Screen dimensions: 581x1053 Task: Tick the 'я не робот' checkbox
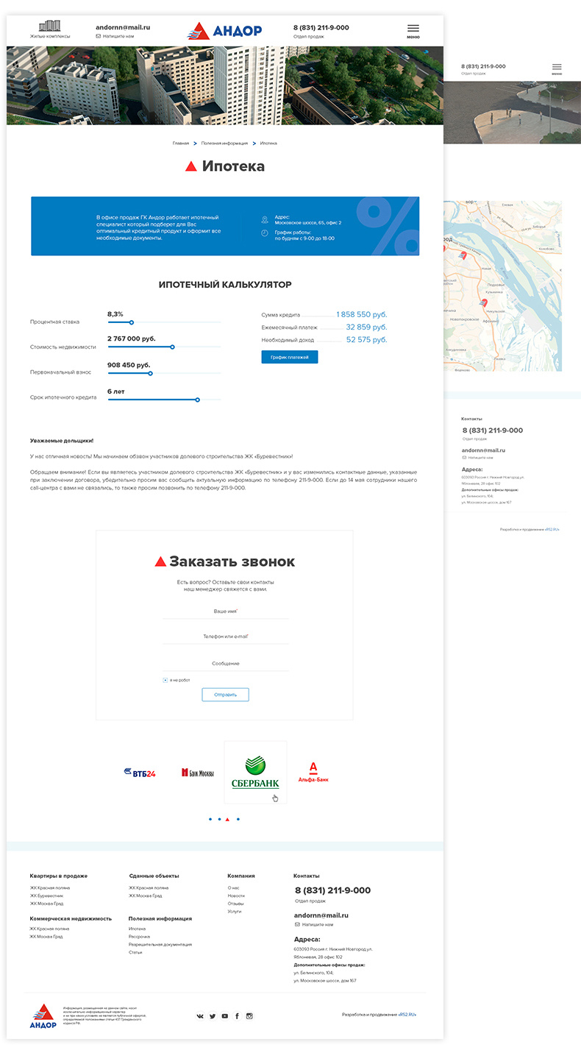pos(165,680)
